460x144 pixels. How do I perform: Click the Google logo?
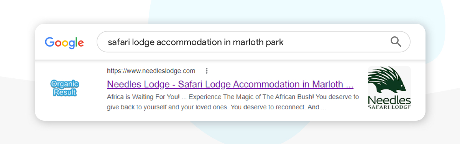point(64,42)
